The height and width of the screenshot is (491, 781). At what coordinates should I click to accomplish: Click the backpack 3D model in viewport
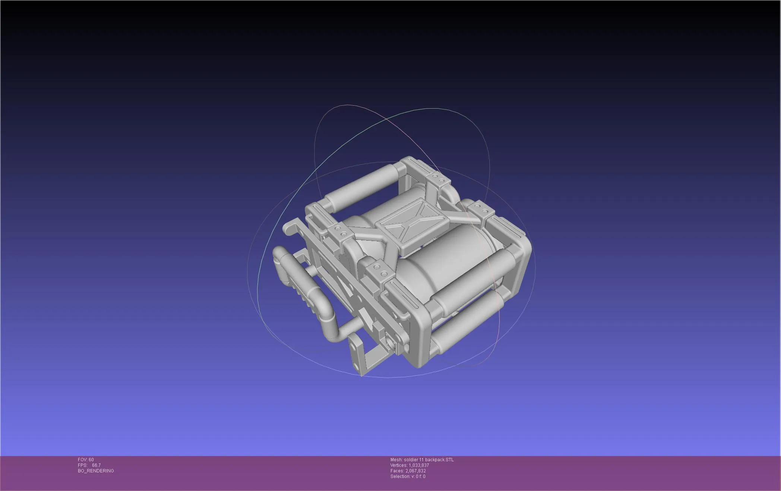pyautogui.click(x=402, y=266)
